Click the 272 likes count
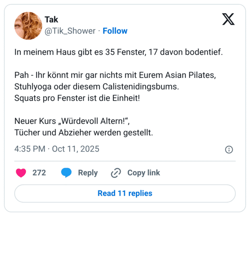The image size is (250, 275). (x=39, y=173)
